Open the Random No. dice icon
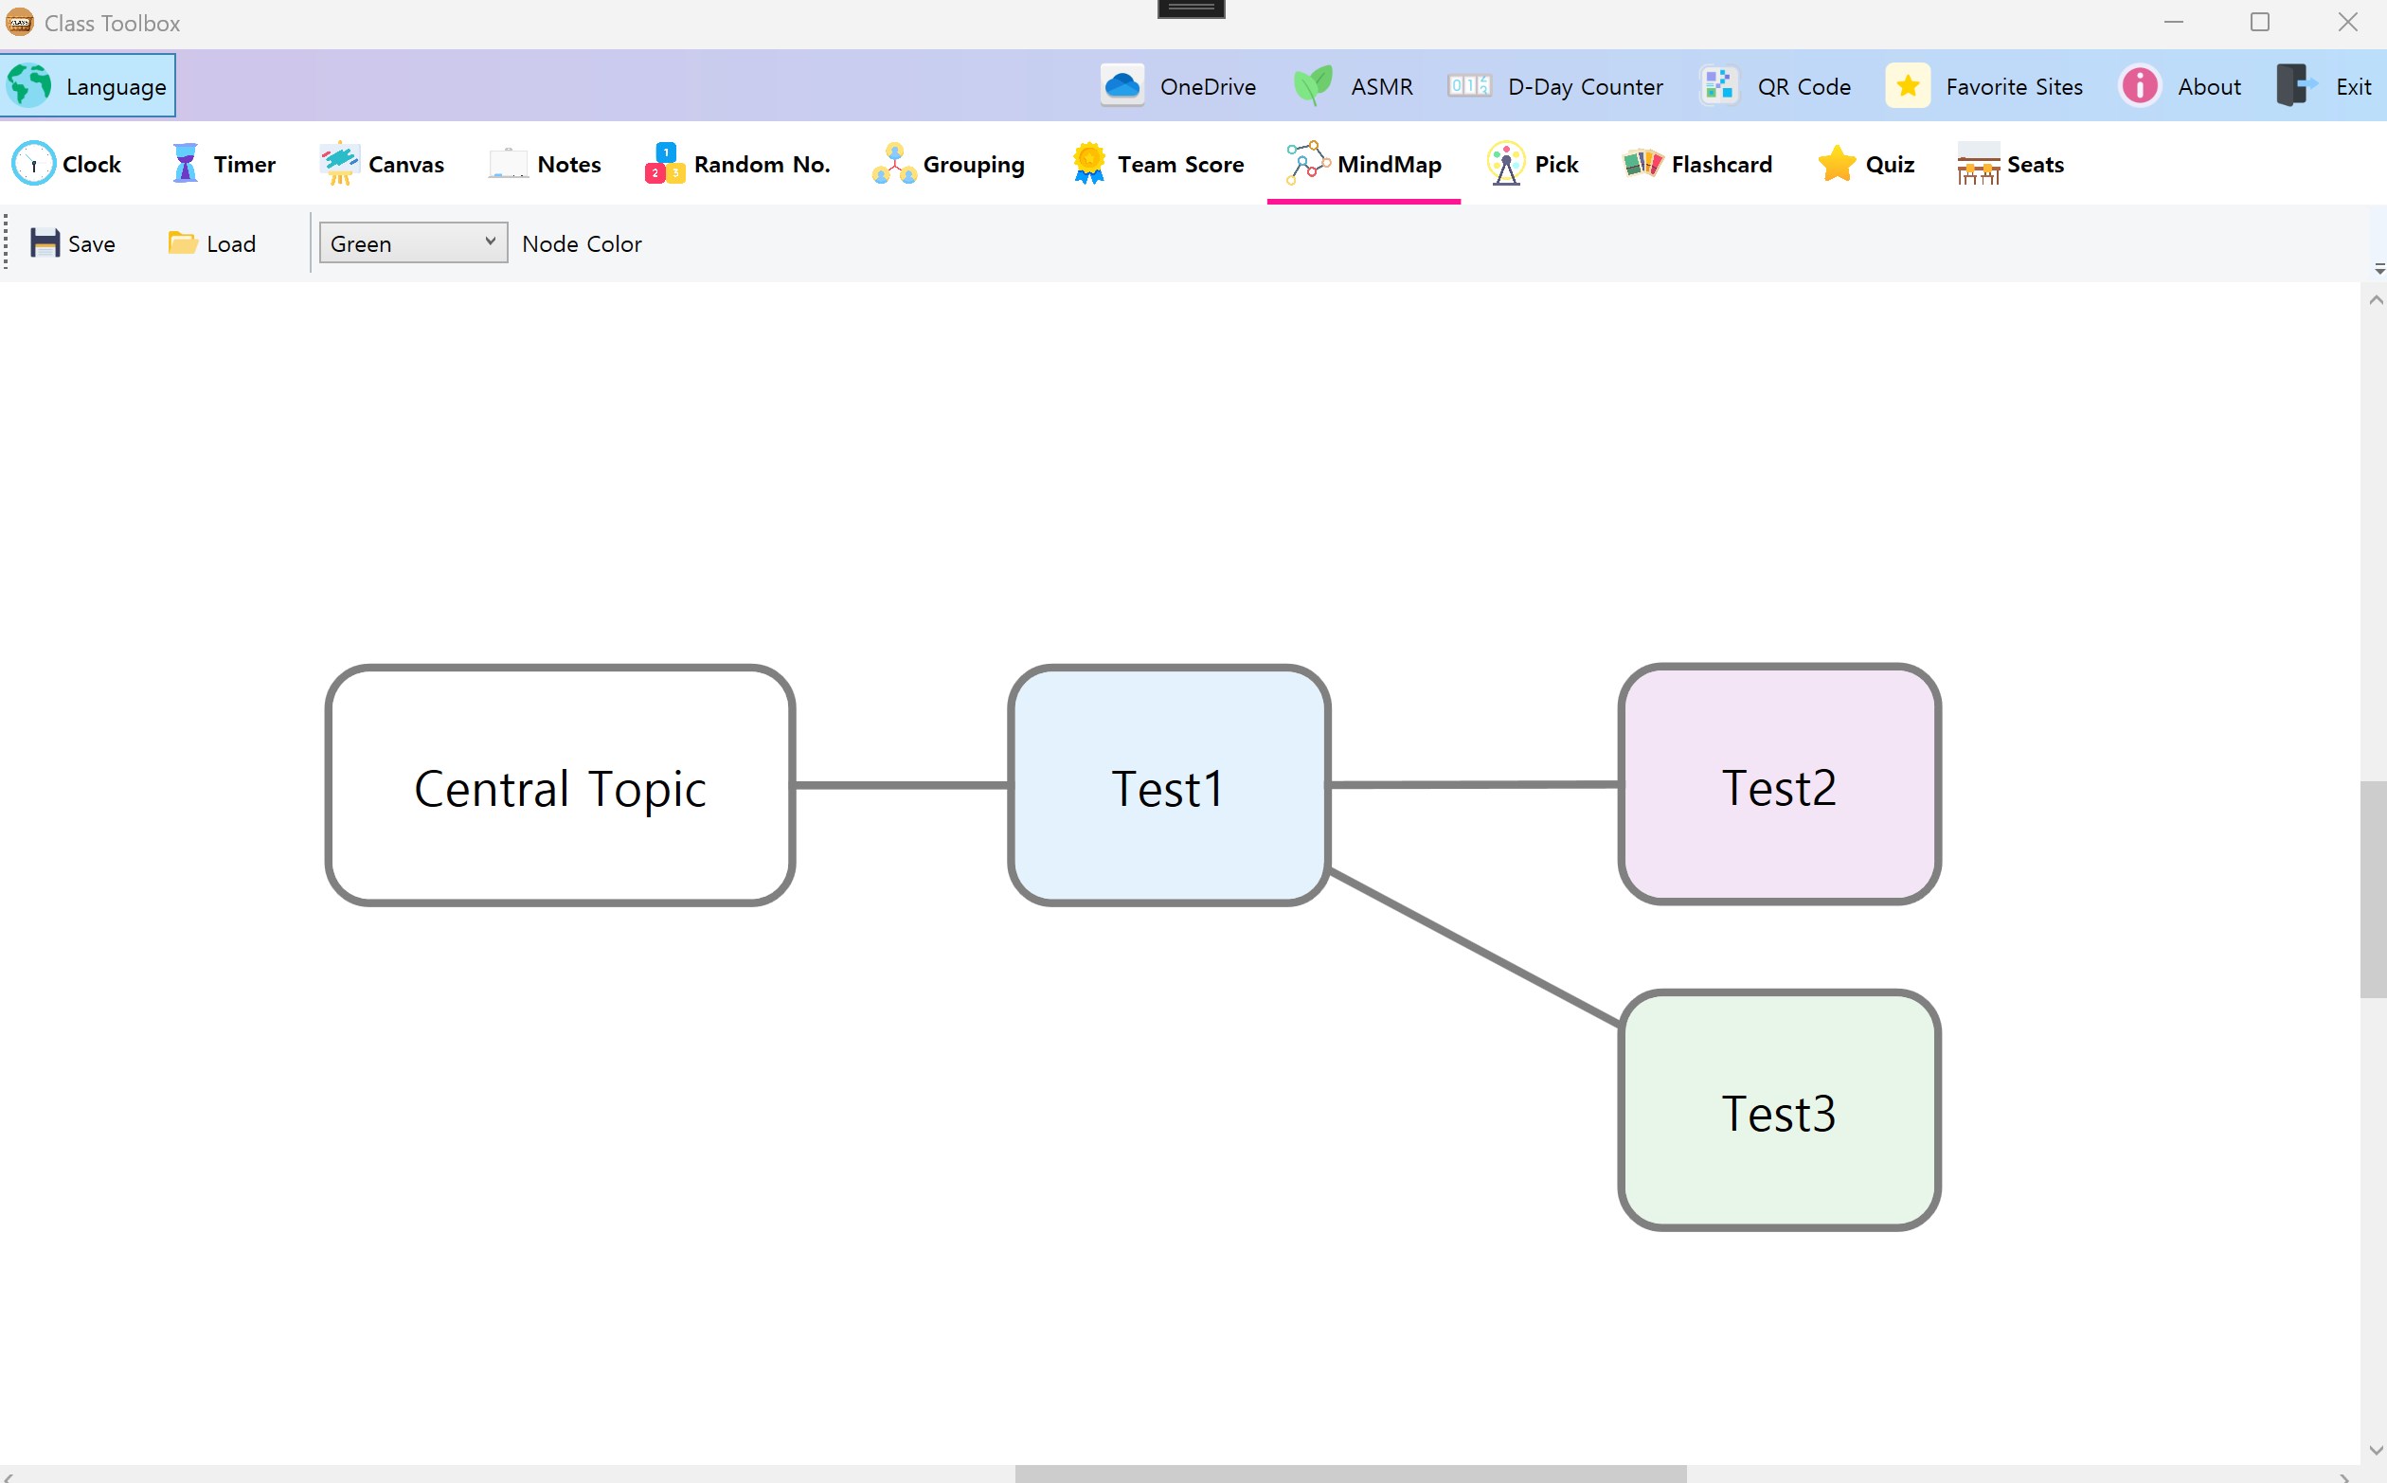The height and width of the screenshot is (1483, 2387). (664, 164)
